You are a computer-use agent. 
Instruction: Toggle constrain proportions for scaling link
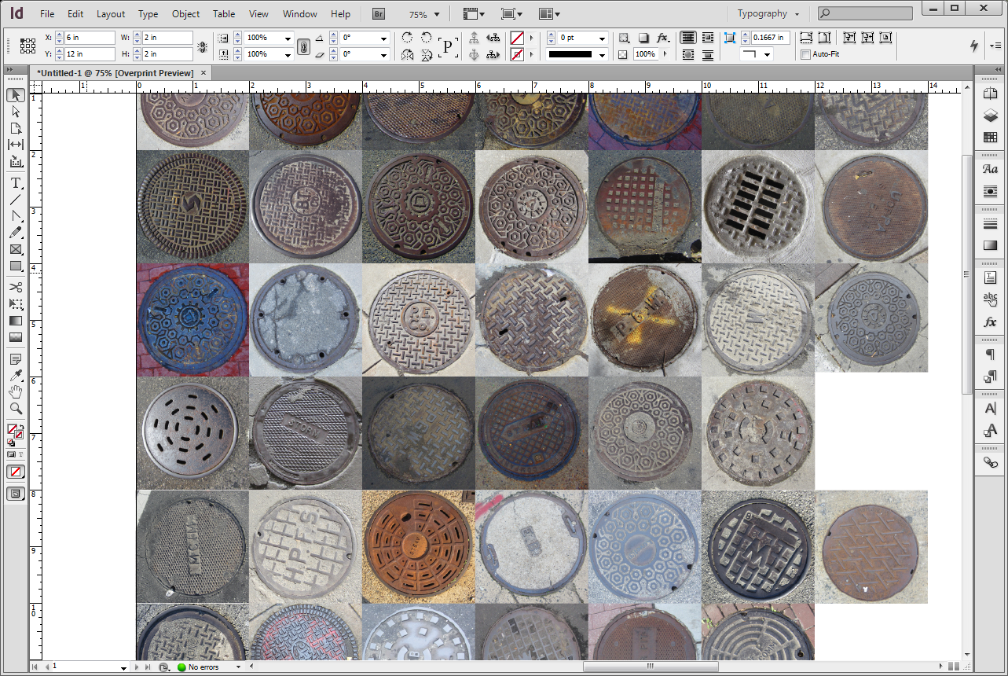(x=304, y=46)
